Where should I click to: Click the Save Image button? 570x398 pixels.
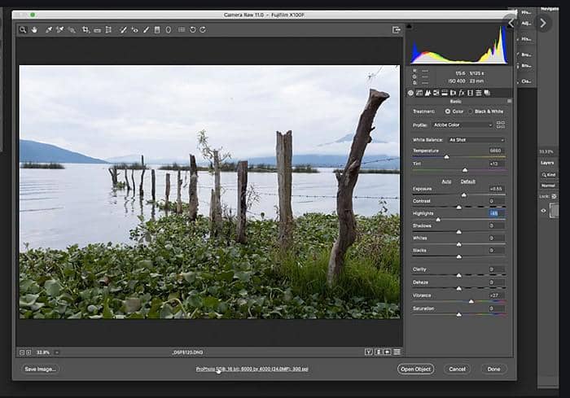click(41, 369)
